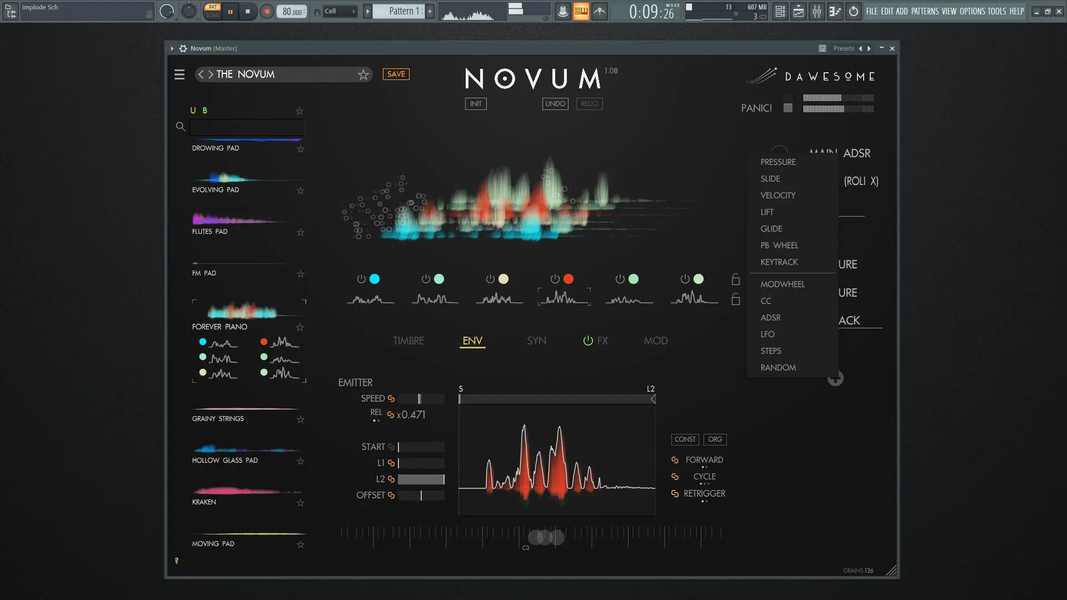
Task: Star the KRAKEN preset
Action: [x=301, y=503]
